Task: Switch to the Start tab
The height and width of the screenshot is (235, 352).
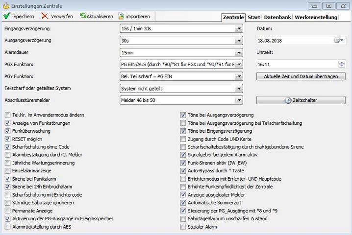Action: point(253,17)
